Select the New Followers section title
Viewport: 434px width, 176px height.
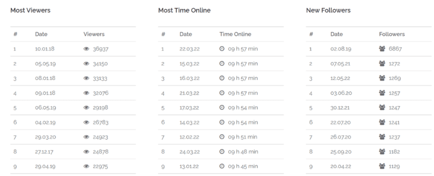click(328, 11)
